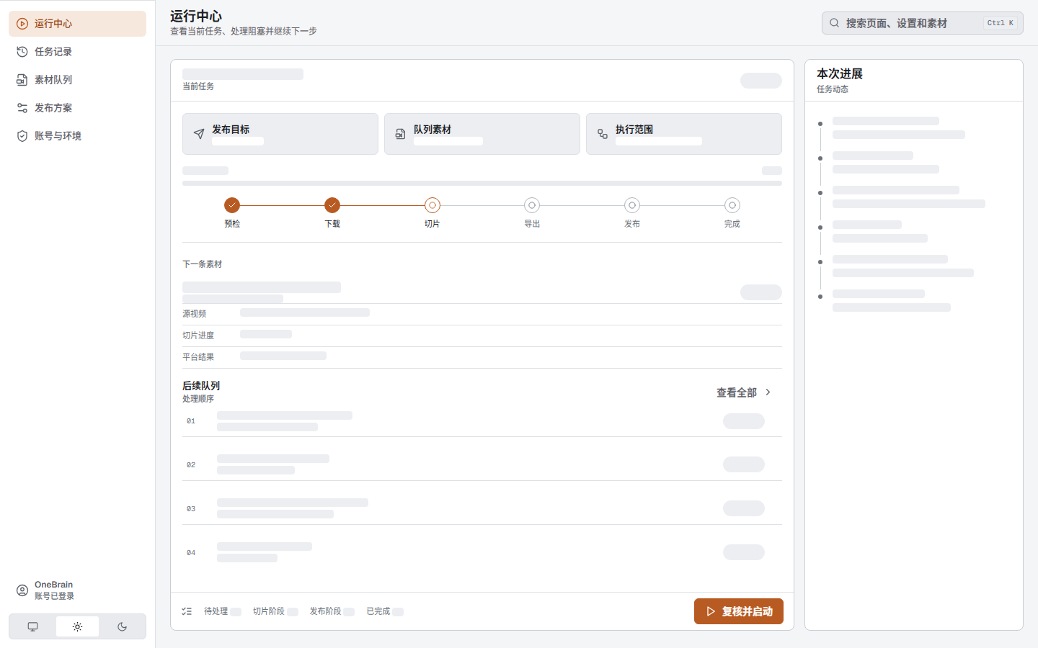Click queue row number 04
Screen dimensions: 1038x648
191,553
